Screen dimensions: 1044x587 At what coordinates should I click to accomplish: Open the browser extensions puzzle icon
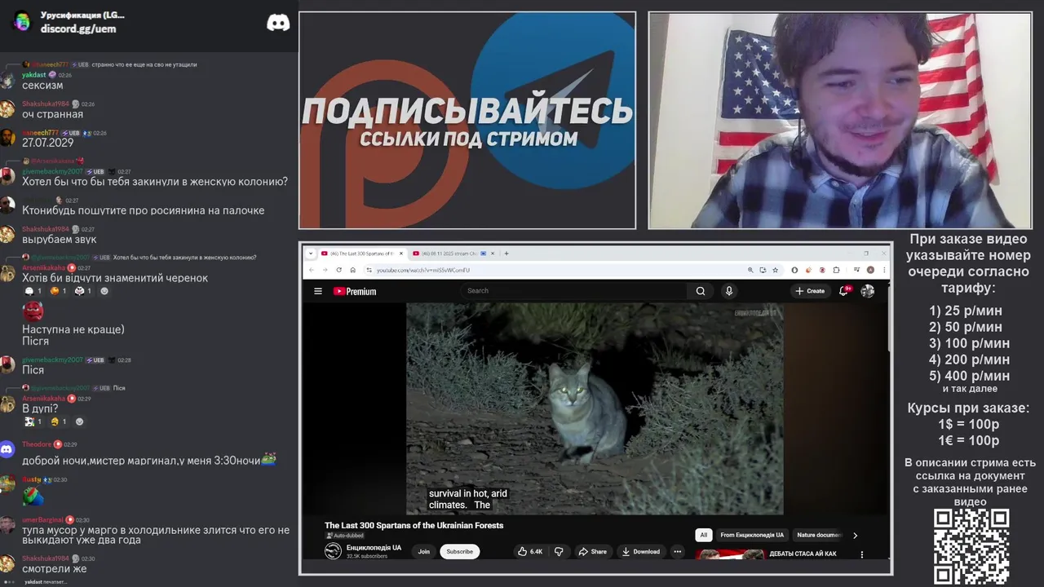click(x=837, y=270)
